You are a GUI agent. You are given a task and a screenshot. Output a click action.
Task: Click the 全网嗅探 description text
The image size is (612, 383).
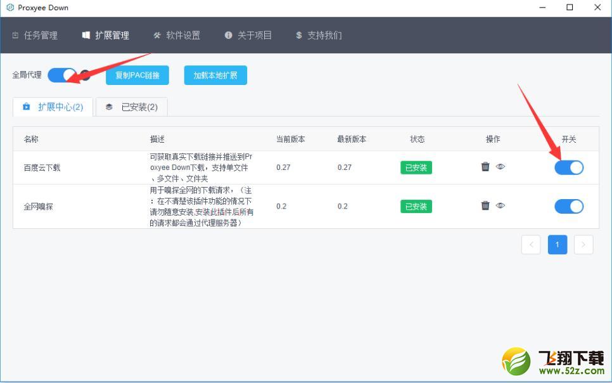(x=202, y=206)
